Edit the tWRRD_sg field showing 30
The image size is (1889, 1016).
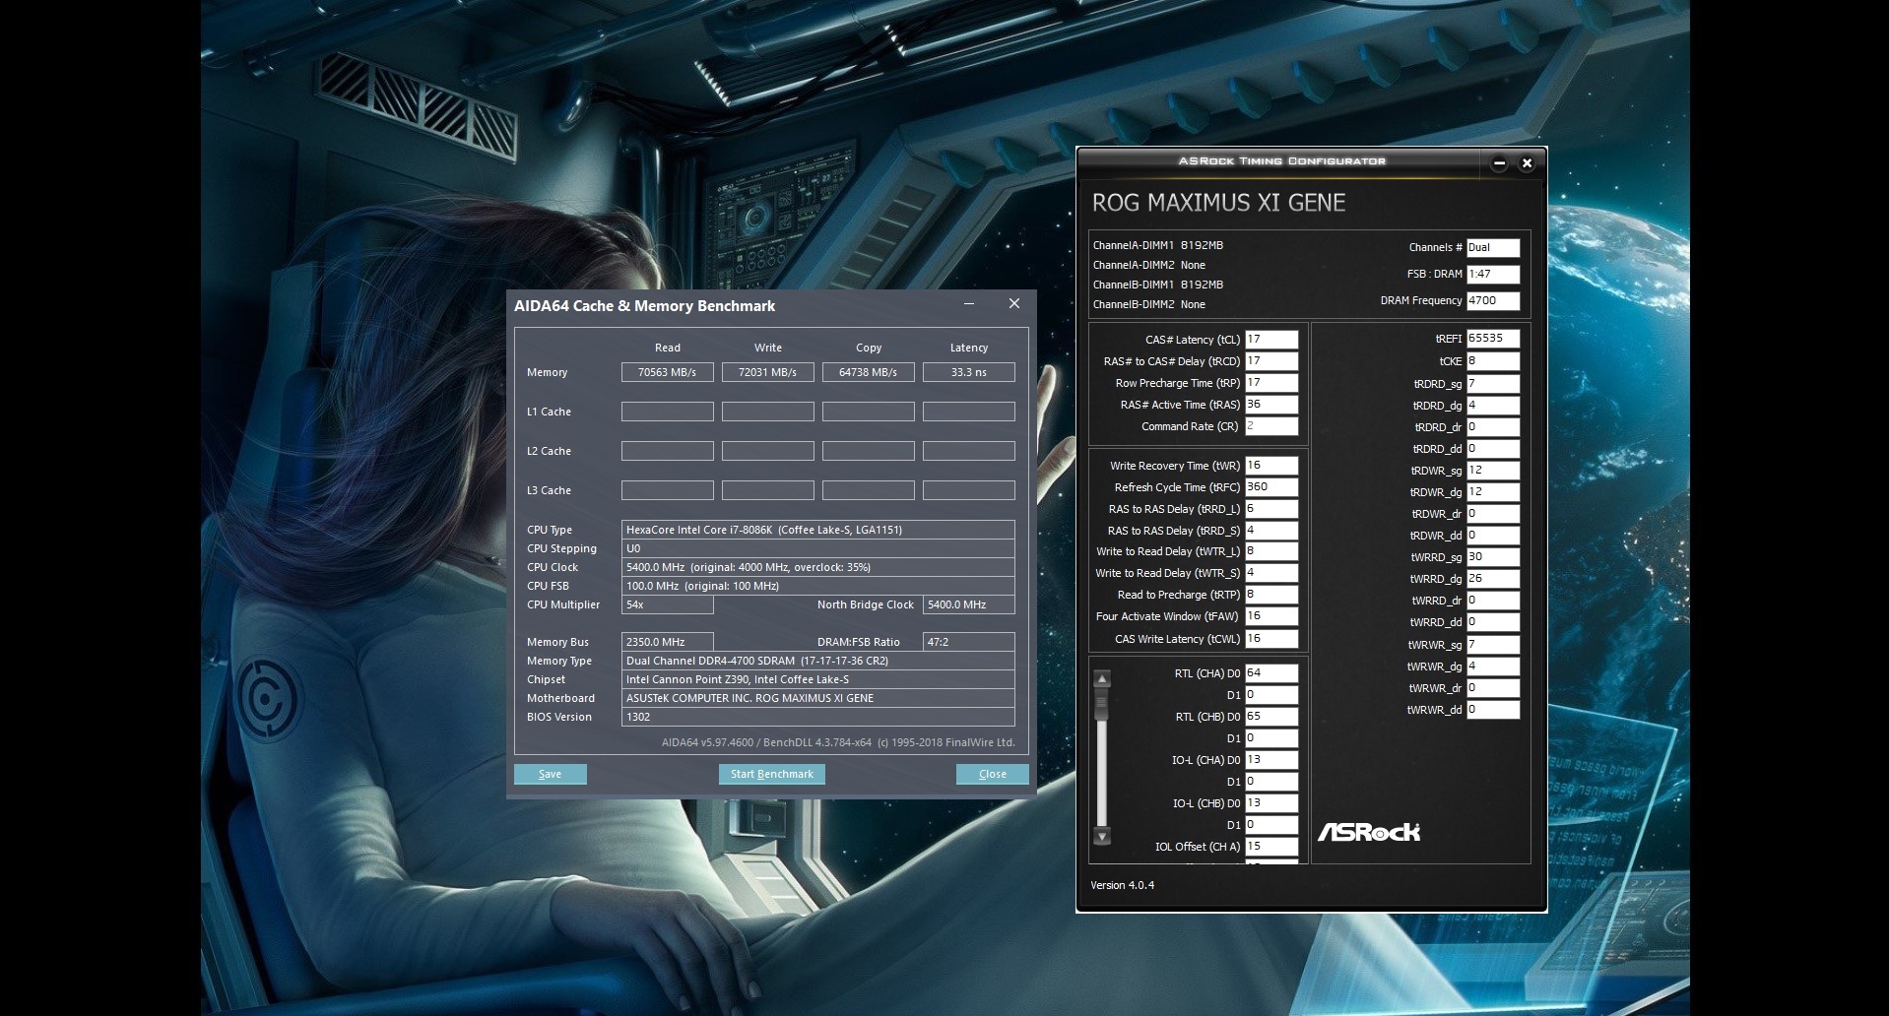[x=1493, y=557]
